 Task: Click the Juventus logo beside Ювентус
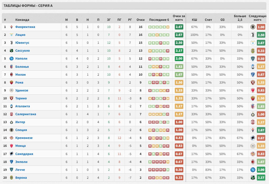[x=11, y=43]
